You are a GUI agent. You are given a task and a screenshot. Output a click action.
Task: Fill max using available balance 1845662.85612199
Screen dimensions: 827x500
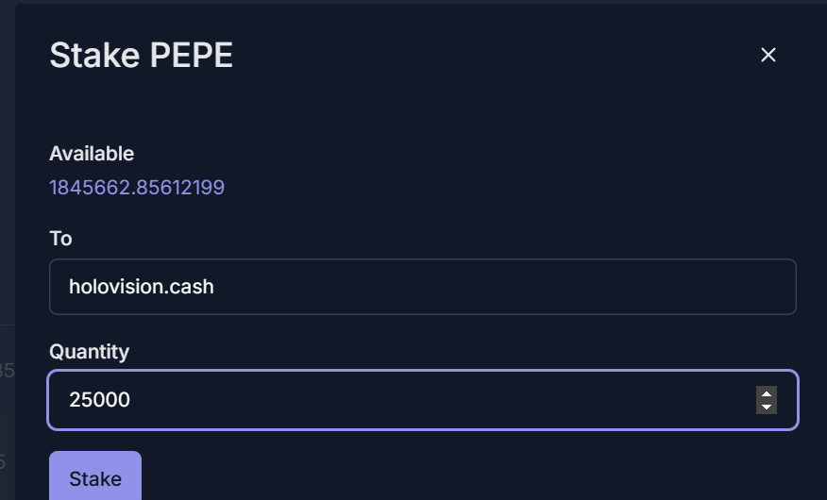coord(137,188)
